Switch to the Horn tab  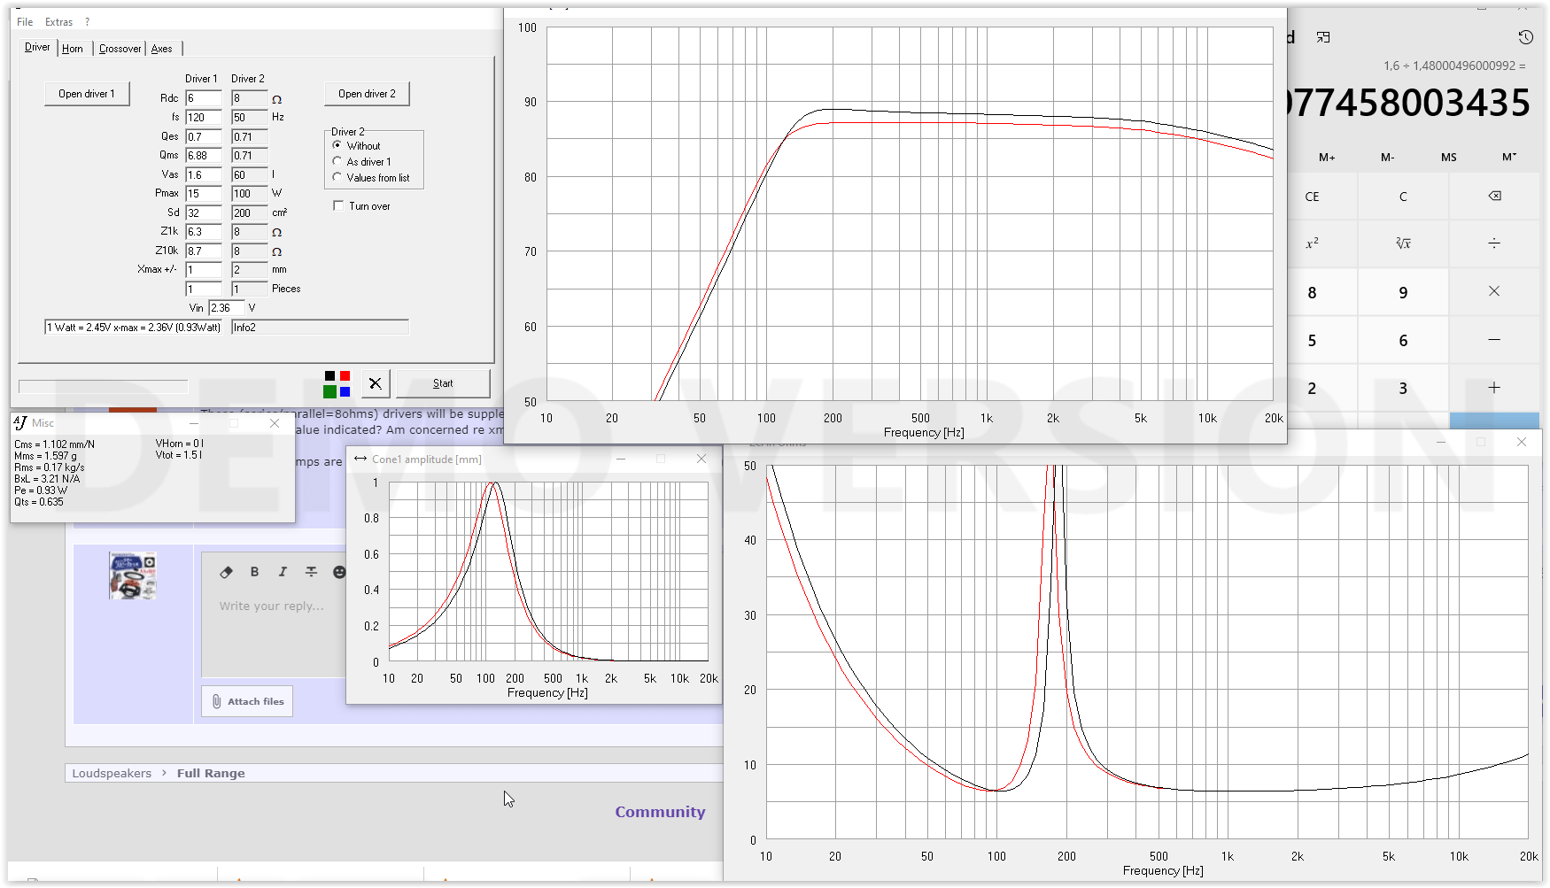pos(73,49)
